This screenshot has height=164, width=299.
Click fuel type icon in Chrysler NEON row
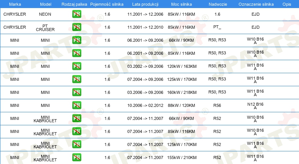pyautogui.click(x=76, y=14)
